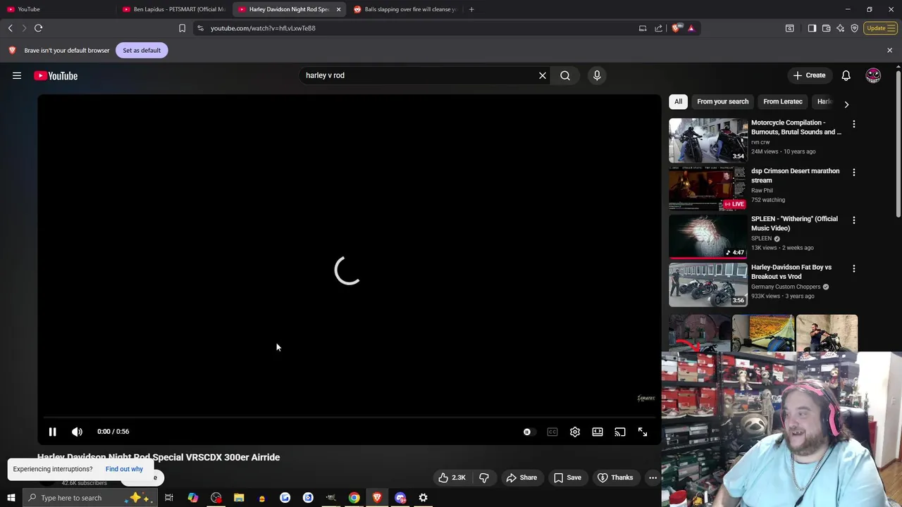Switch to the Ben Lapidus PETSMART tab
Viewport: 902px width, 507px height.
pos(173,9)
